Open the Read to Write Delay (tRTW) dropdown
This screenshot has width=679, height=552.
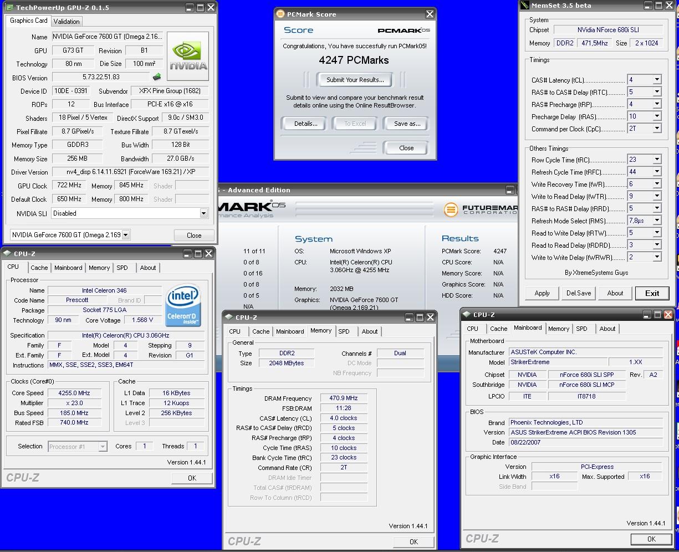tap(657, 233)
